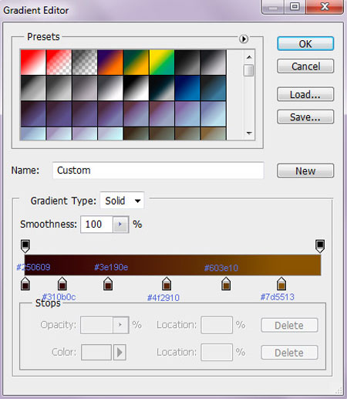This screenshot has width=347, height=399.
Task: Click the Save... button
Action: pos(305,117)
